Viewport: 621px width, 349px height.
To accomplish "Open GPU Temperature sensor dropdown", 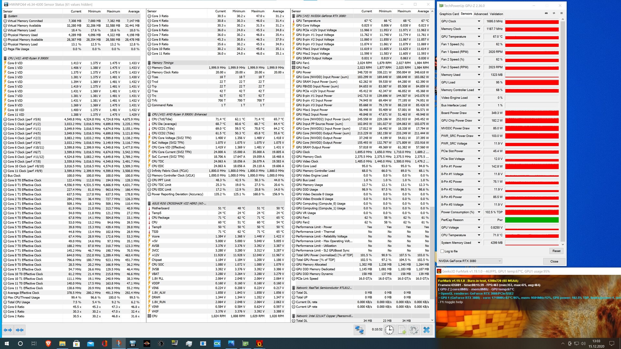I will point(479,37).
